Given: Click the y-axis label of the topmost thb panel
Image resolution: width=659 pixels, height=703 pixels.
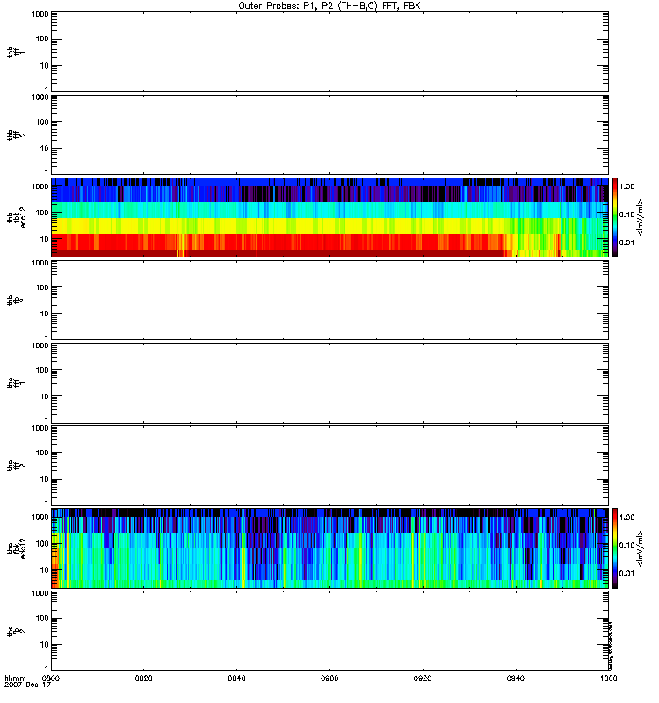Looking at the screenshot, I should (x=16, y=52).
